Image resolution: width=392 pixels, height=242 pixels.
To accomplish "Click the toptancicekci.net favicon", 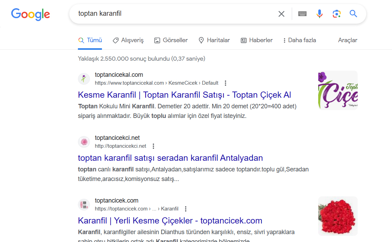I will pos(84,142).
